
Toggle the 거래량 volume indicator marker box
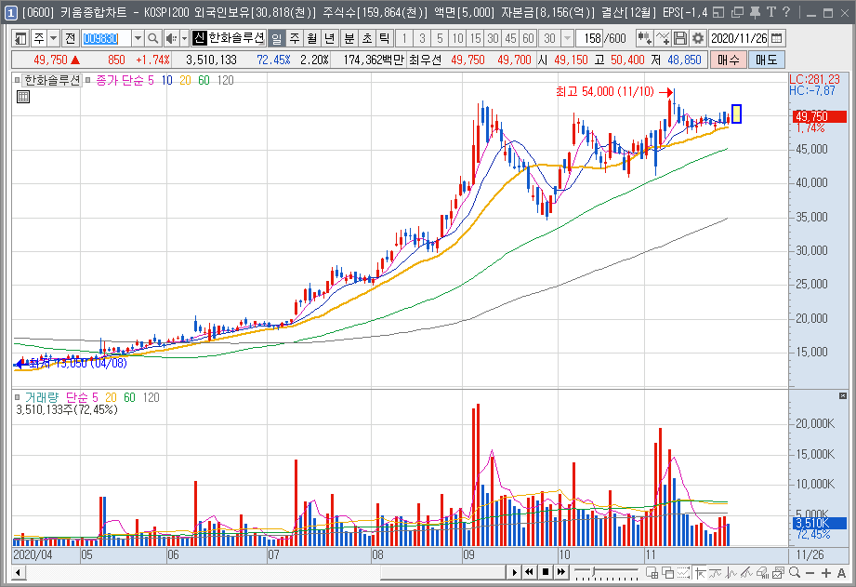(17, 397)
